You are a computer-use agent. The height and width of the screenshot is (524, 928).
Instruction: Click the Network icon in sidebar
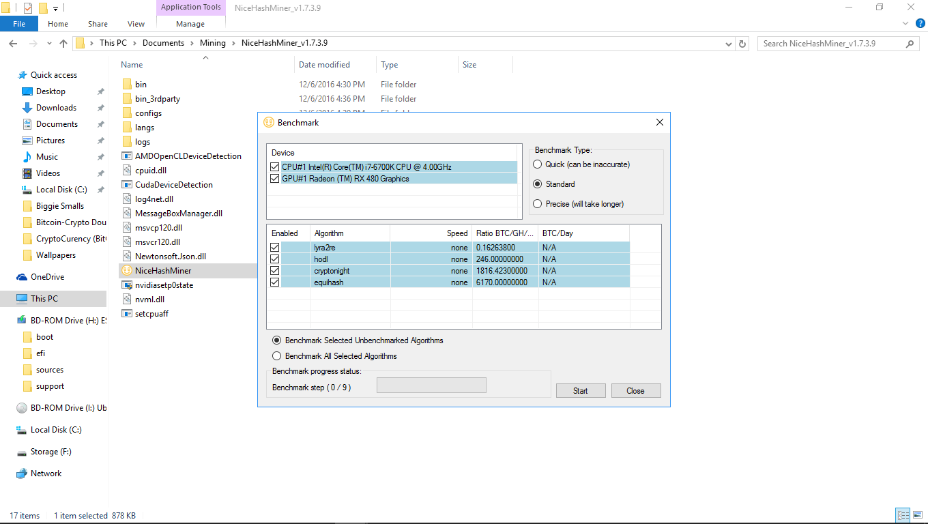(x=22, y=474)
